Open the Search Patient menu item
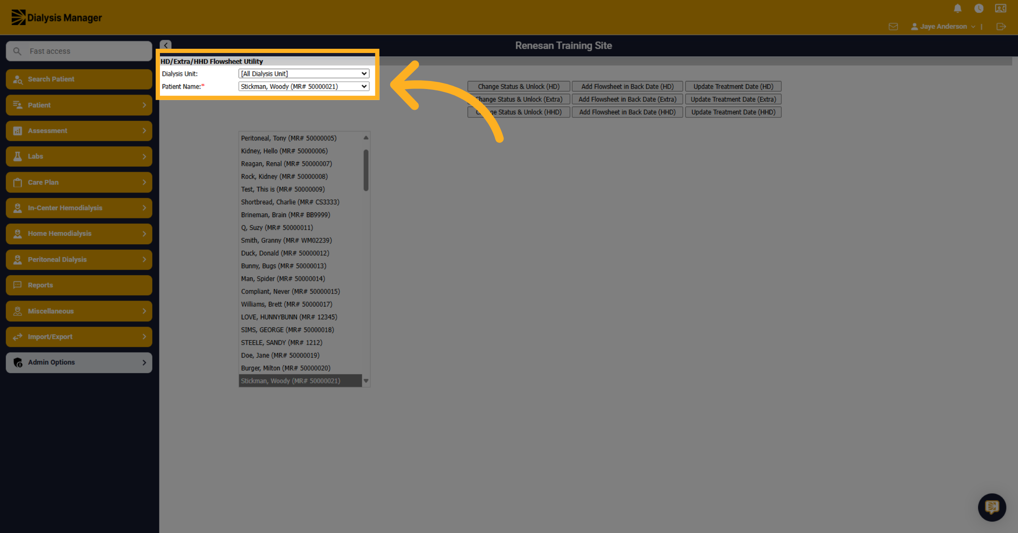This screenshot has width=1018, height=533. point(79,79)
